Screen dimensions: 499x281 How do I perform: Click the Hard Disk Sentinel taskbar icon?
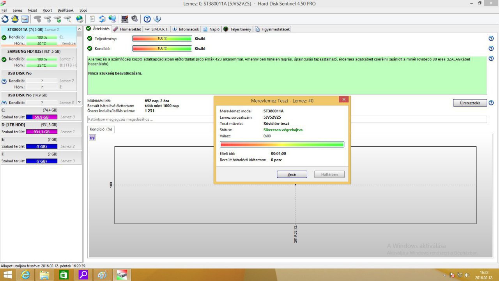(122, 275)
